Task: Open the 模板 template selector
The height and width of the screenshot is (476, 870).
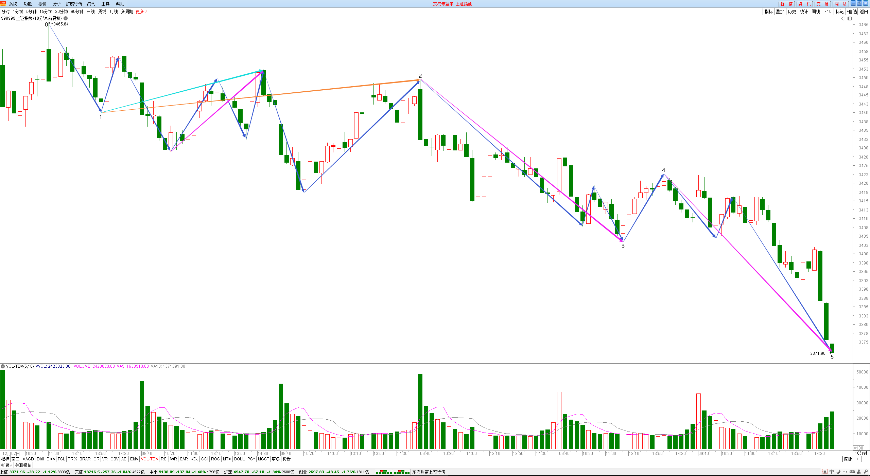Action: pos(848,459)
